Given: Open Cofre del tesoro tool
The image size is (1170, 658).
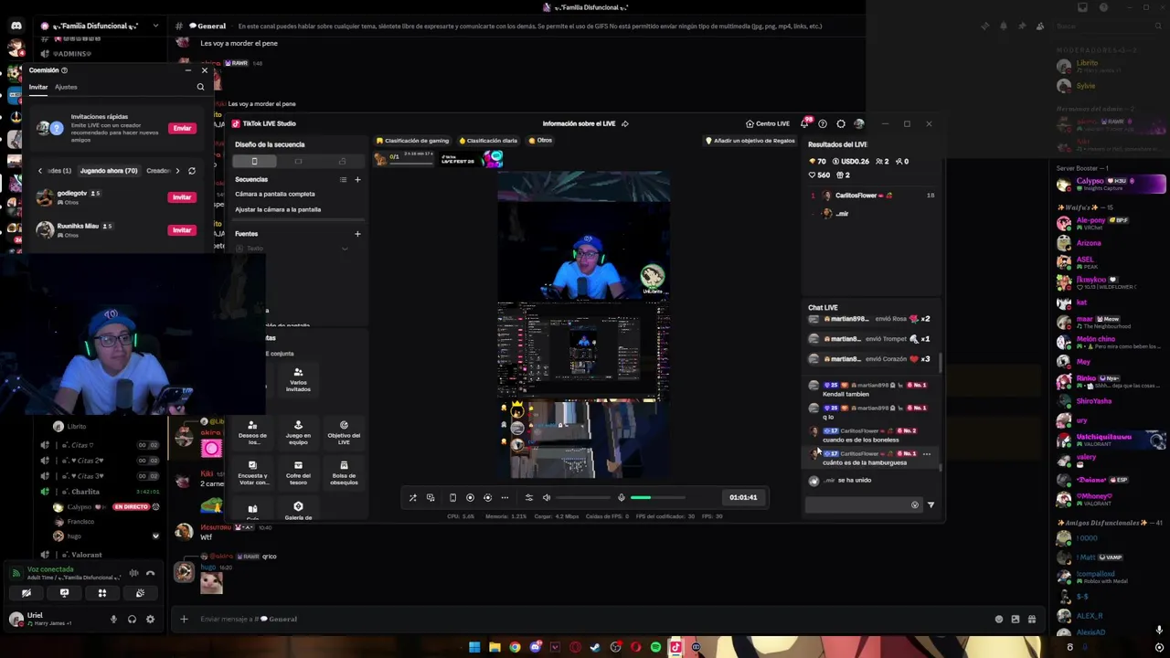Looking at the screenshot, I should [x=298, y=472].
